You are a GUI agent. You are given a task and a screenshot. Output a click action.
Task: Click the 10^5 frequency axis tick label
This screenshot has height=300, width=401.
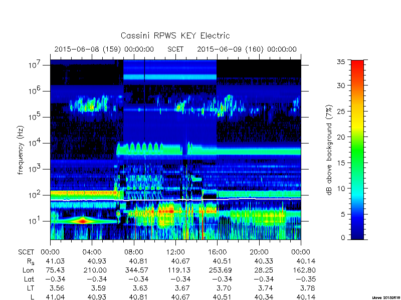[x=35, y=116]
